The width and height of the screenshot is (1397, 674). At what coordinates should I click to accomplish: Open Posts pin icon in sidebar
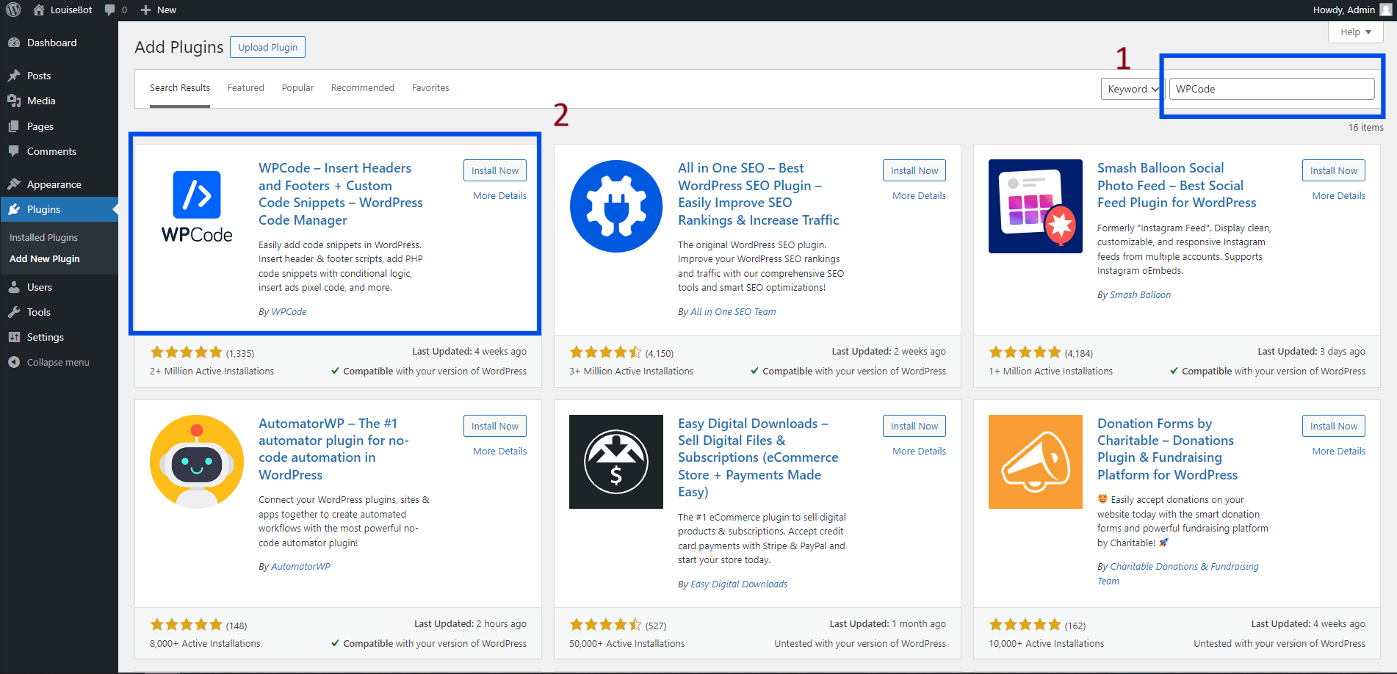[x=14, y=76]
